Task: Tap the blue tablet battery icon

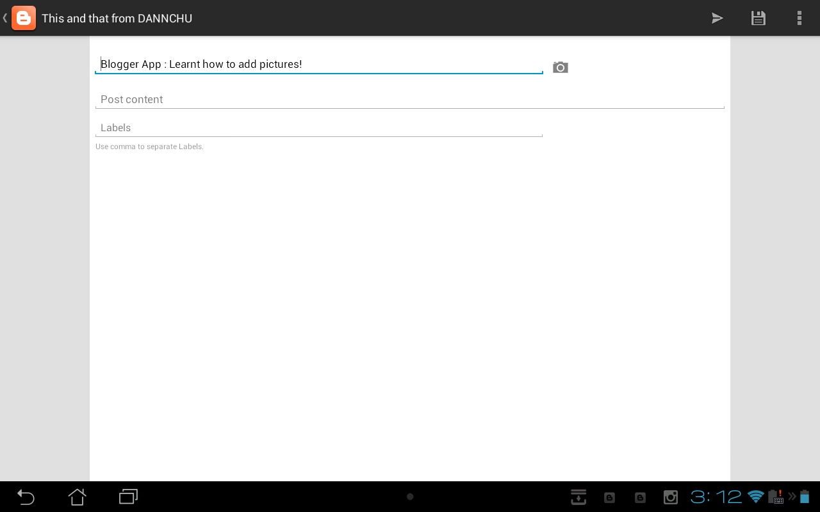Action: click(x=805, y=497)
